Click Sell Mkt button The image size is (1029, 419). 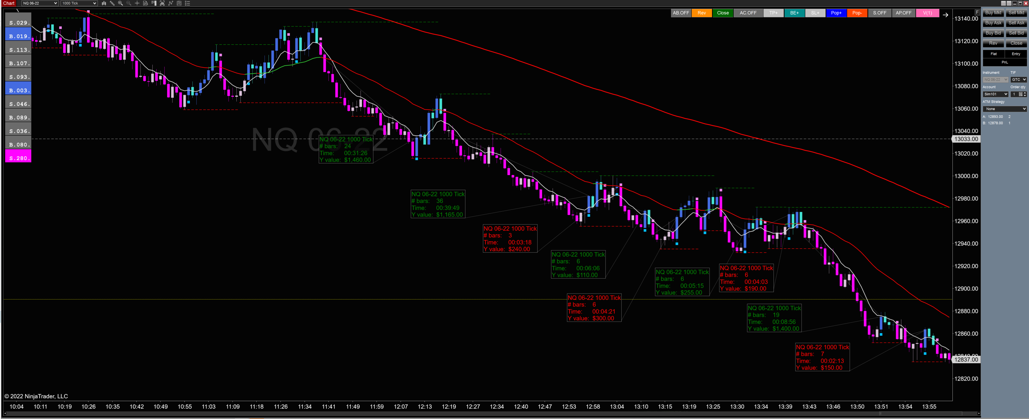[1016, 13]
